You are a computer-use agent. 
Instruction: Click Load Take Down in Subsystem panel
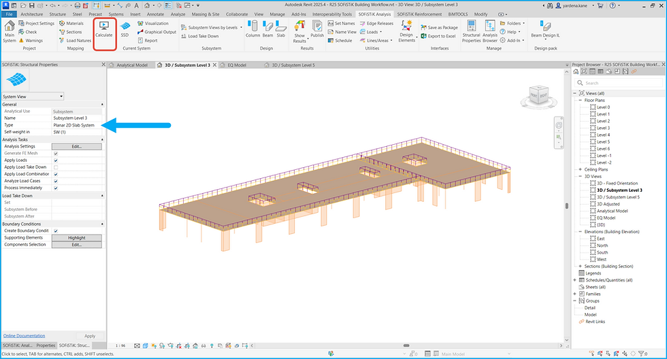[199, 36]
